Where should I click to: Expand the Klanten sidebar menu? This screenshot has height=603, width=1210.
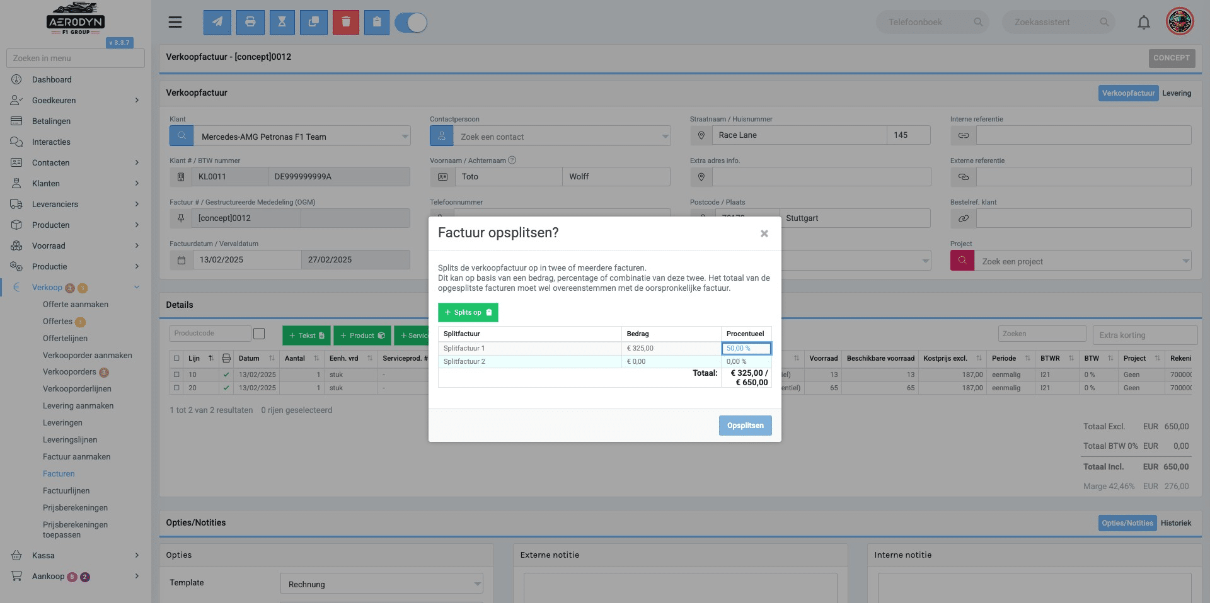click(76, 183)
